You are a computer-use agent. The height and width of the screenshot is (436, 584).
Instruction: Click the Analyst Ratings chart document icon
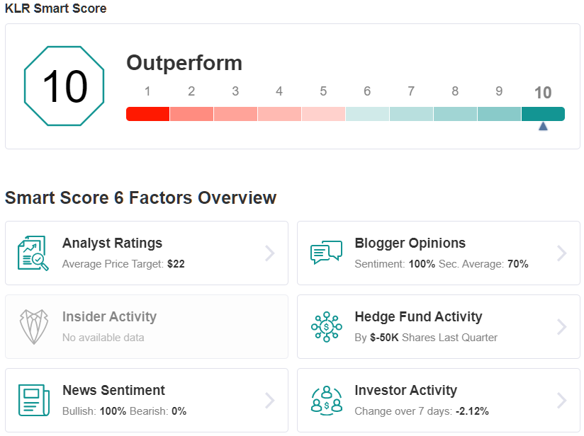tap(33, 253)
